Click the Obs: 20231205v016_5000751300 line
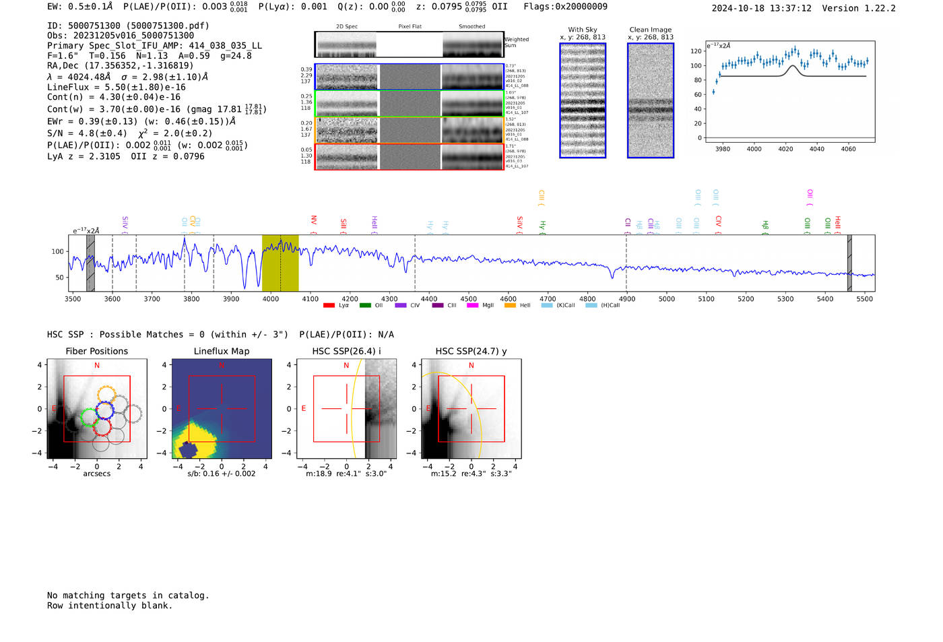 [x=121, y=36]
